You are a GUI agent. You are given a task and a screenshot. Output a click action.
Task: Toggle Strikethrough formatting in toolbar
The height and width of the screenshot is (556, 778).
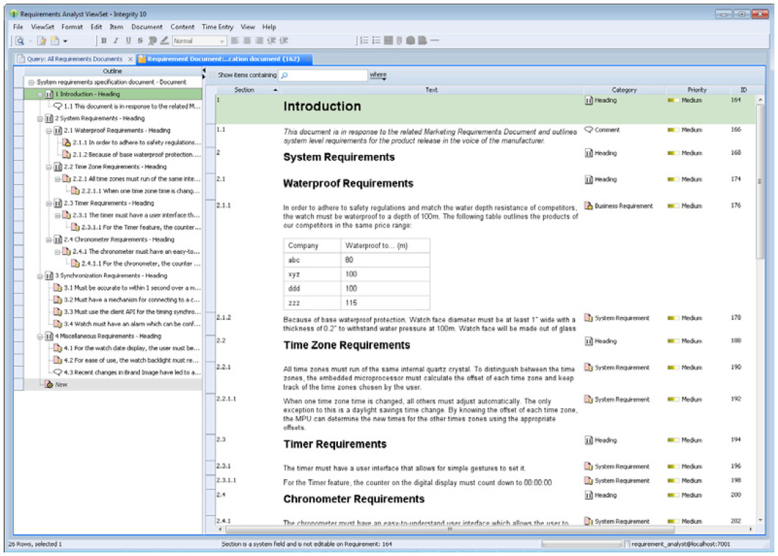[x=140, y=41]
